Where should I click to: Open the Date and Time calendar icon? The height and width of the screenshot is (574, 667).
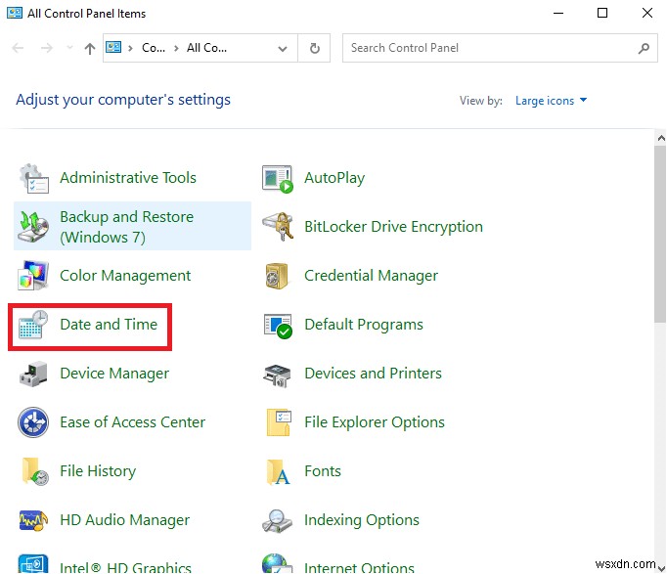(34, 325)
